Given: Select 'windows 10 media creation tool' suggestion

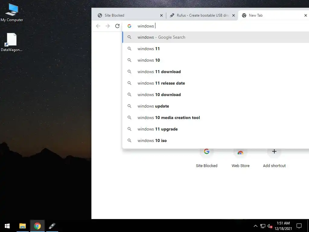Looking at the screenshot, I should (215, 118).
